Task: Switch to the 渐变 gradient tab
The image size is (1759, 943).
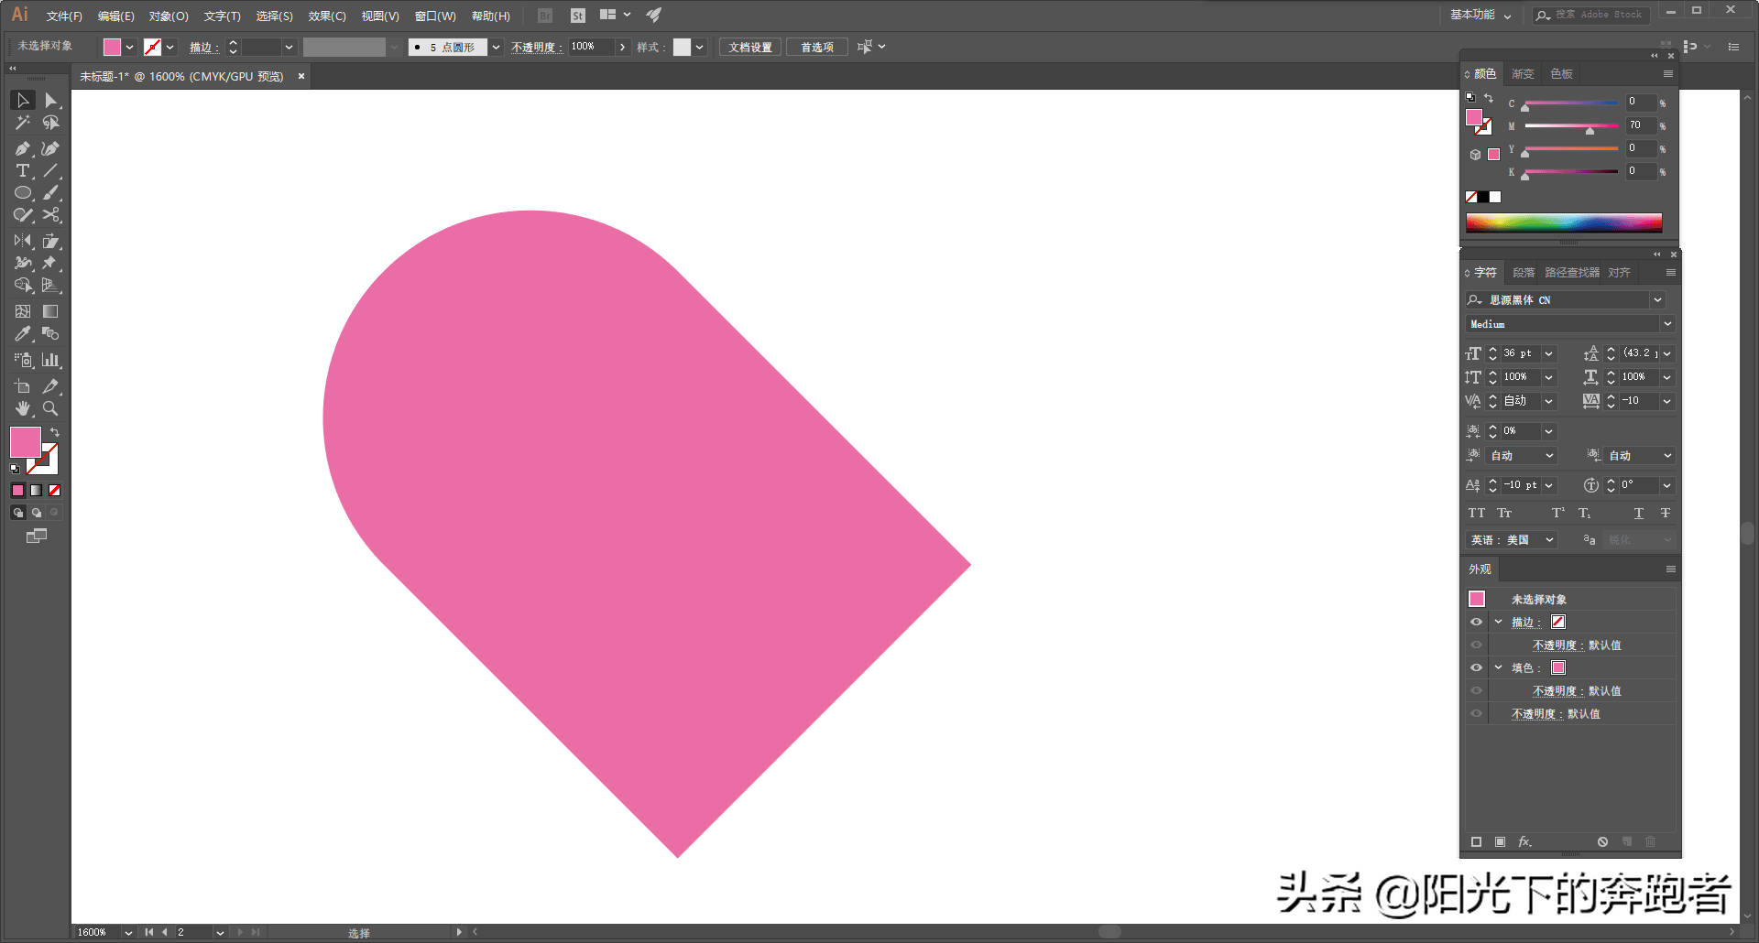Action: (1523, 74)
